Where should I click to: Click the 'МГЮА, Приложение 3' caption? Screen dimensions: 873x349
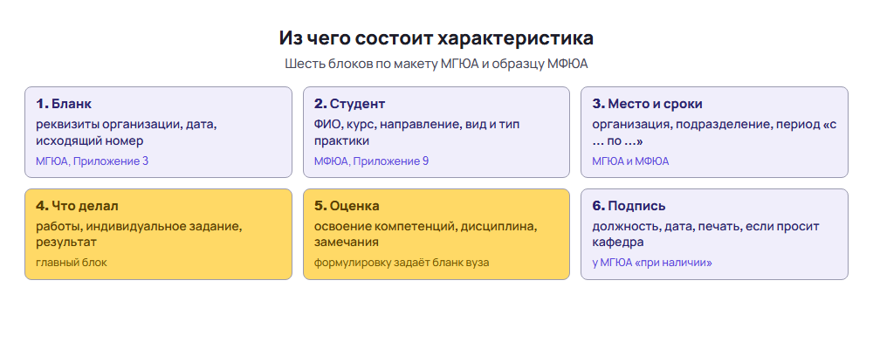pyautogui.click(x=93, y=161)
